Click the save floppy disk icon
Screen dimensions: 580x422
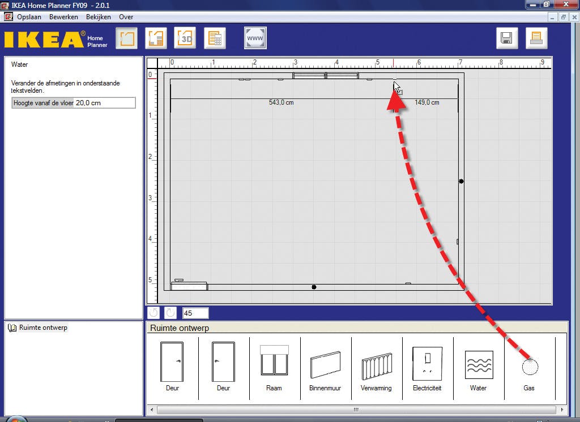point(507,38)
